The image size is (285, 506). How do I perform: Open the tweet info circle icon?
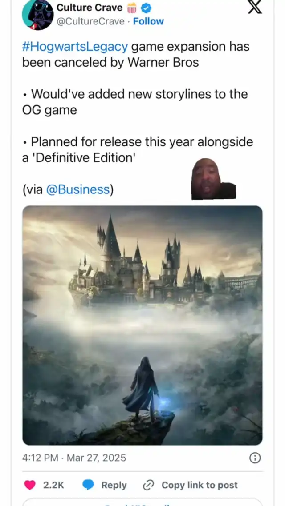pyautogui.click(x=255, y=458)
